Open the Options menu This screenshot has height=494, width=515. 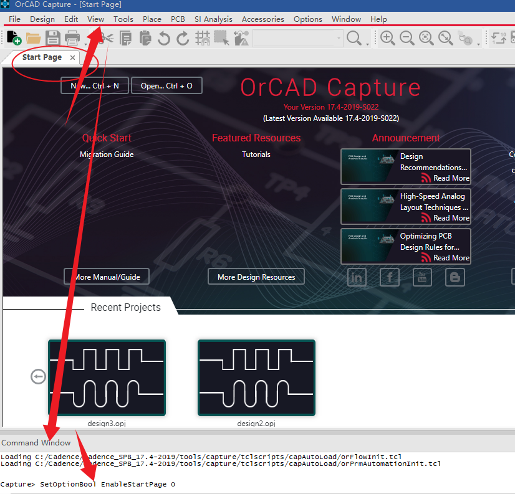pos(308,19)
